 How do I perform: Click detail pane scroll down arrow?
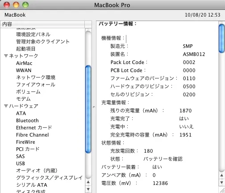[222, 182]
